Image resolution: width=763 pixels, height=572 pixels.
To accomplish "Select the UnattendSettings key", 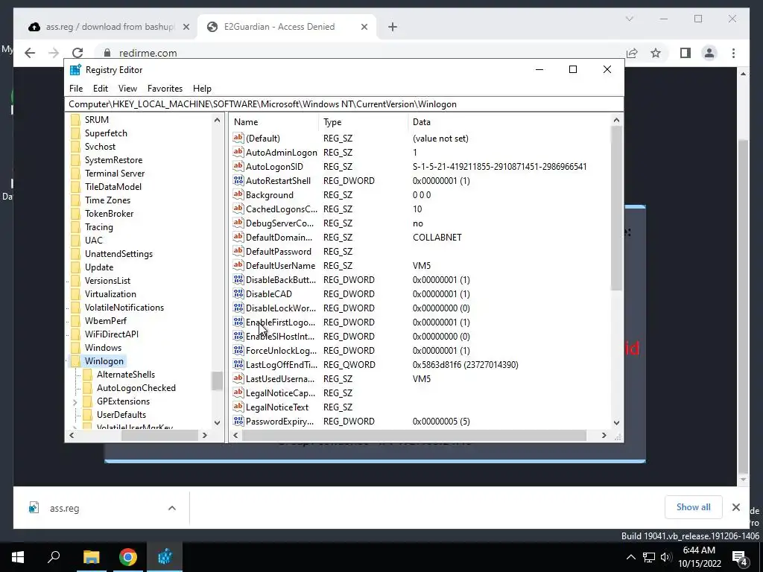I will [118, 254].
